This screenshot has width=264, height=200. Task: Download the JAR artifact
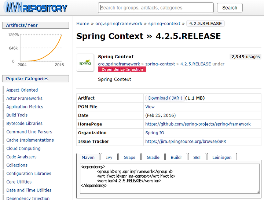point(165,98)
